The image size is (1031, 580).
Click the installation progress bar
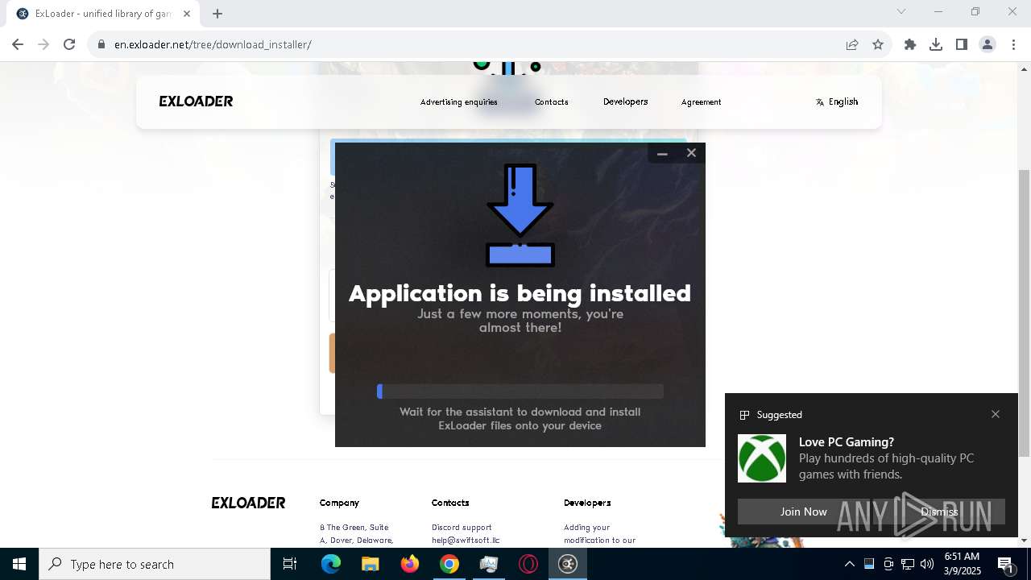click(x=520, y=391)
